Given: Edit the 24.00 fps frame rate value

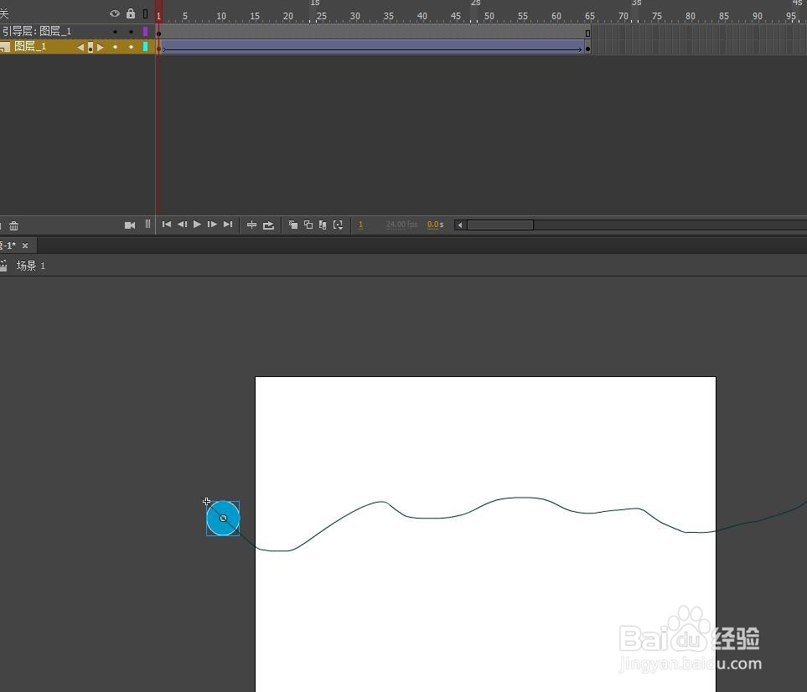Looking at the screenshot, I should coord(401,225).
